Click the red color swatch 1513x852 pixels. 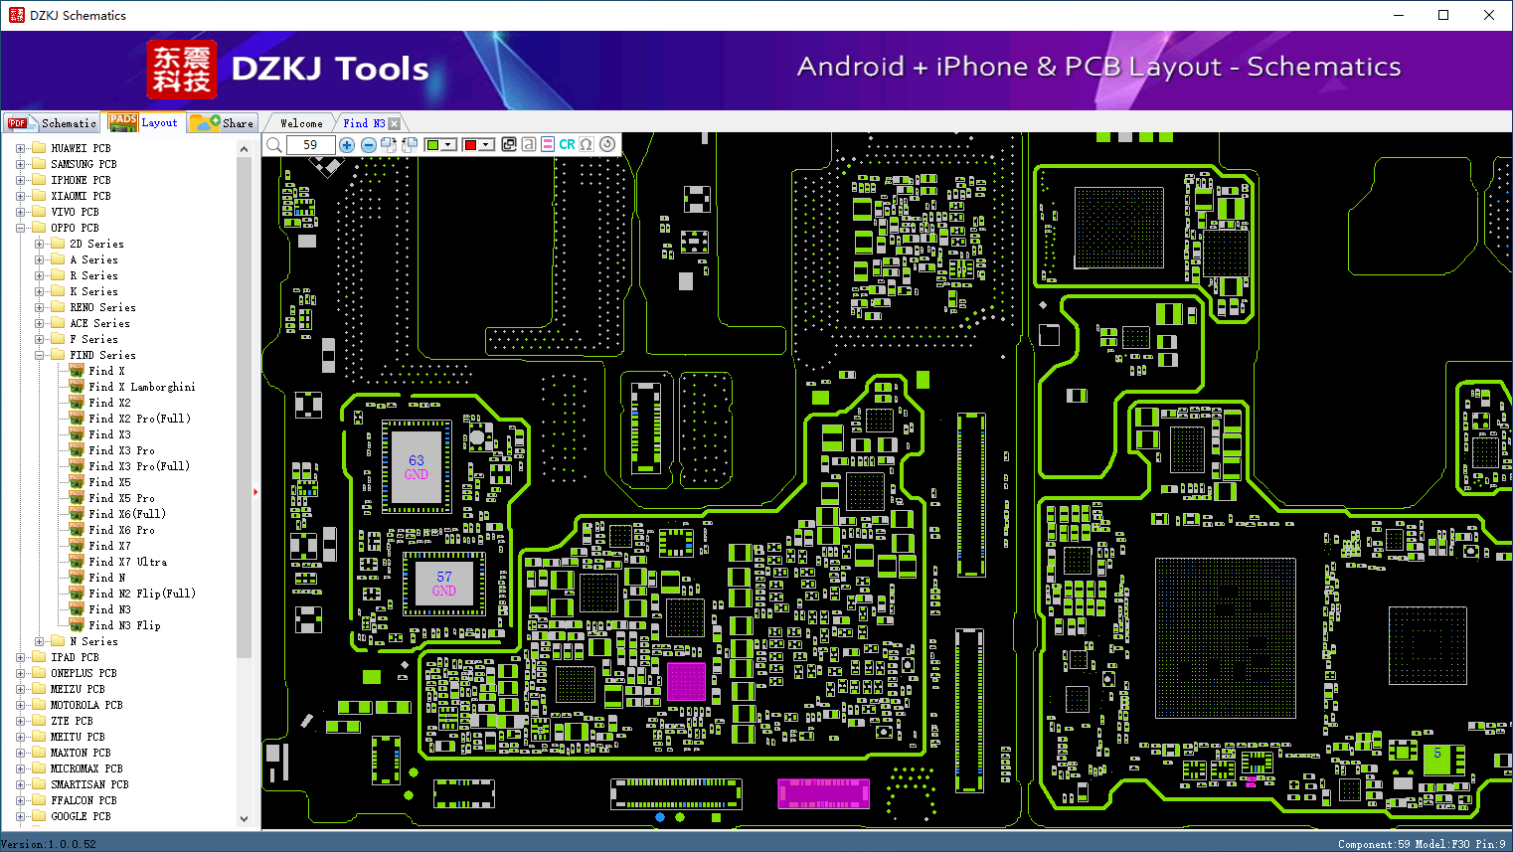point(471,145)
